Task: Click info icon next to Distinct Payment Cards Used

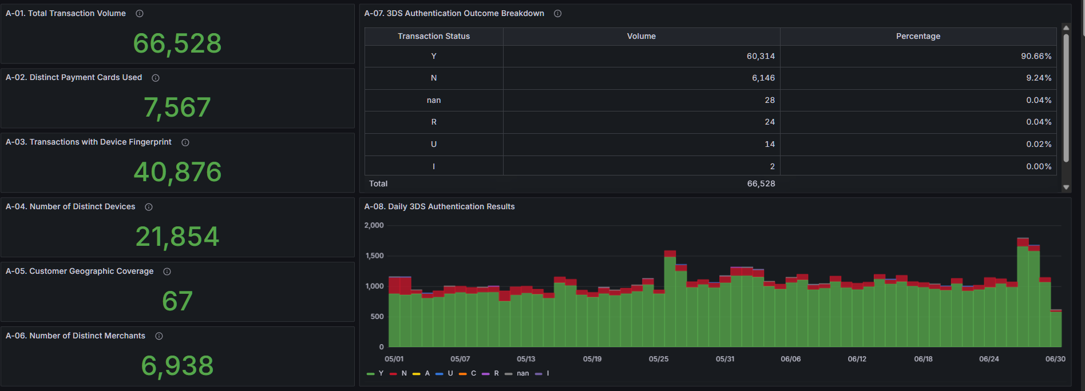Action: 156,78
